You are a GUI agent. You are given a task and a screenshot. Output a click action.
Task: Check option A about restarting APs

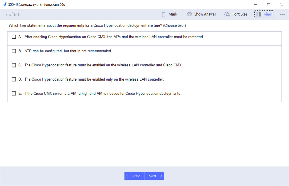click(14, 37)
